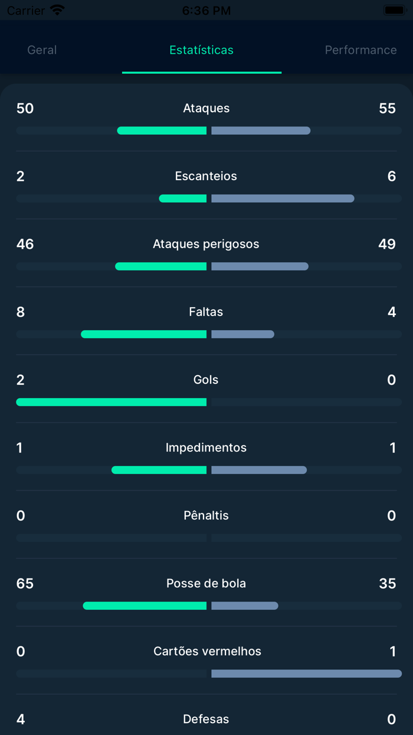Viewport: 413px width, 735px height.
Task: Switch to the Performance tab
Action: coord(360,50)
